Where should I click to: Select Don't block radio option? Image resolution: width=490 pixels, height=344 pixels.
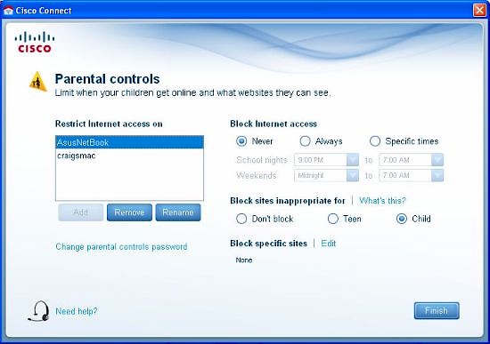[241, 219]
